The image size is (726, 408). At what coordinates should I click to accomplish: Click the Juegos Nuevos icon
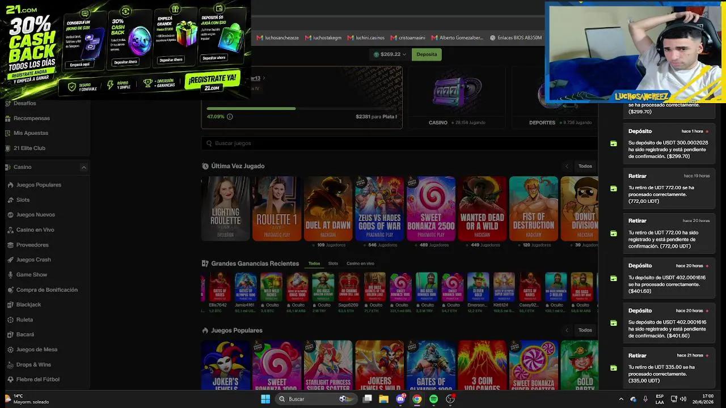[x=11, y=215]
